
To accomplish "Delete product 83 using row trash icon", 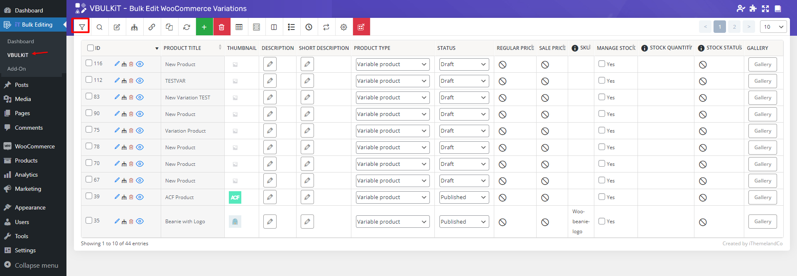I will coord(131,97).
